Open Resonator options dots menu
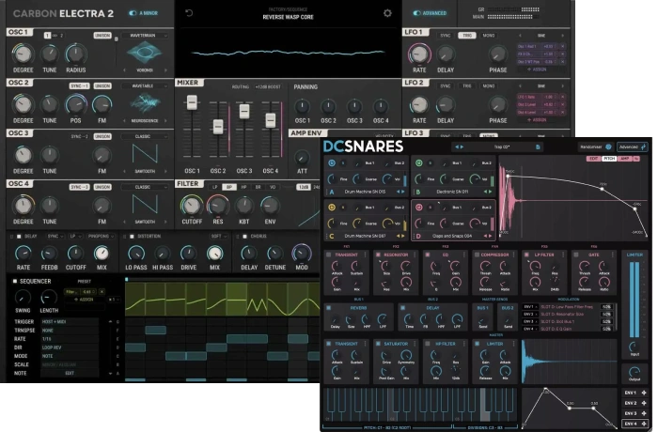 (x=415, y=255)
